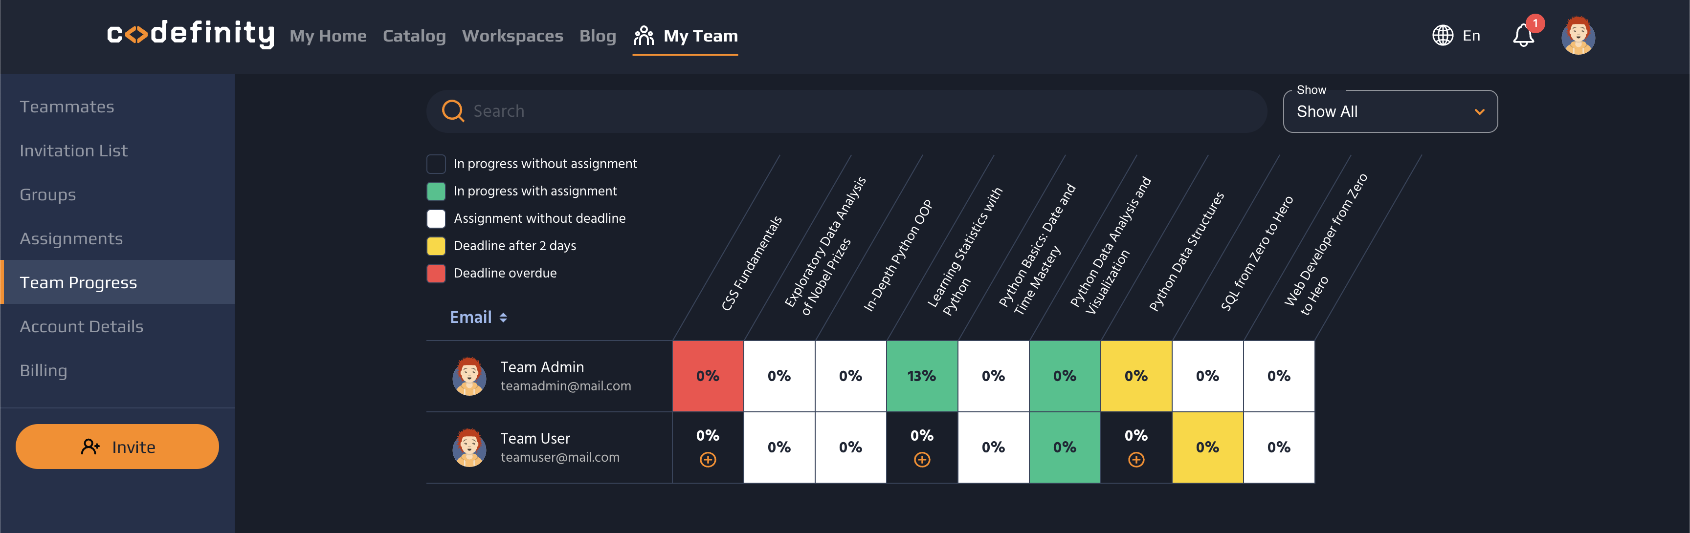Add assignment for Team User Learning Statistics
This screenshot has width=1690, height=533.
(x=922, y=460)
